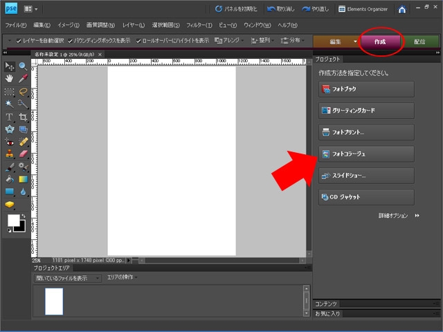Select the Paint Bucket tool
Viewport: 443px width, 332px height.
9,180
